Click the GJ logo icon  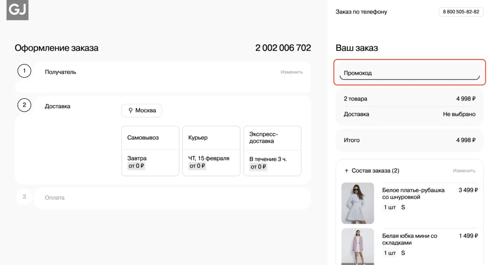click(x=17, y=10)
